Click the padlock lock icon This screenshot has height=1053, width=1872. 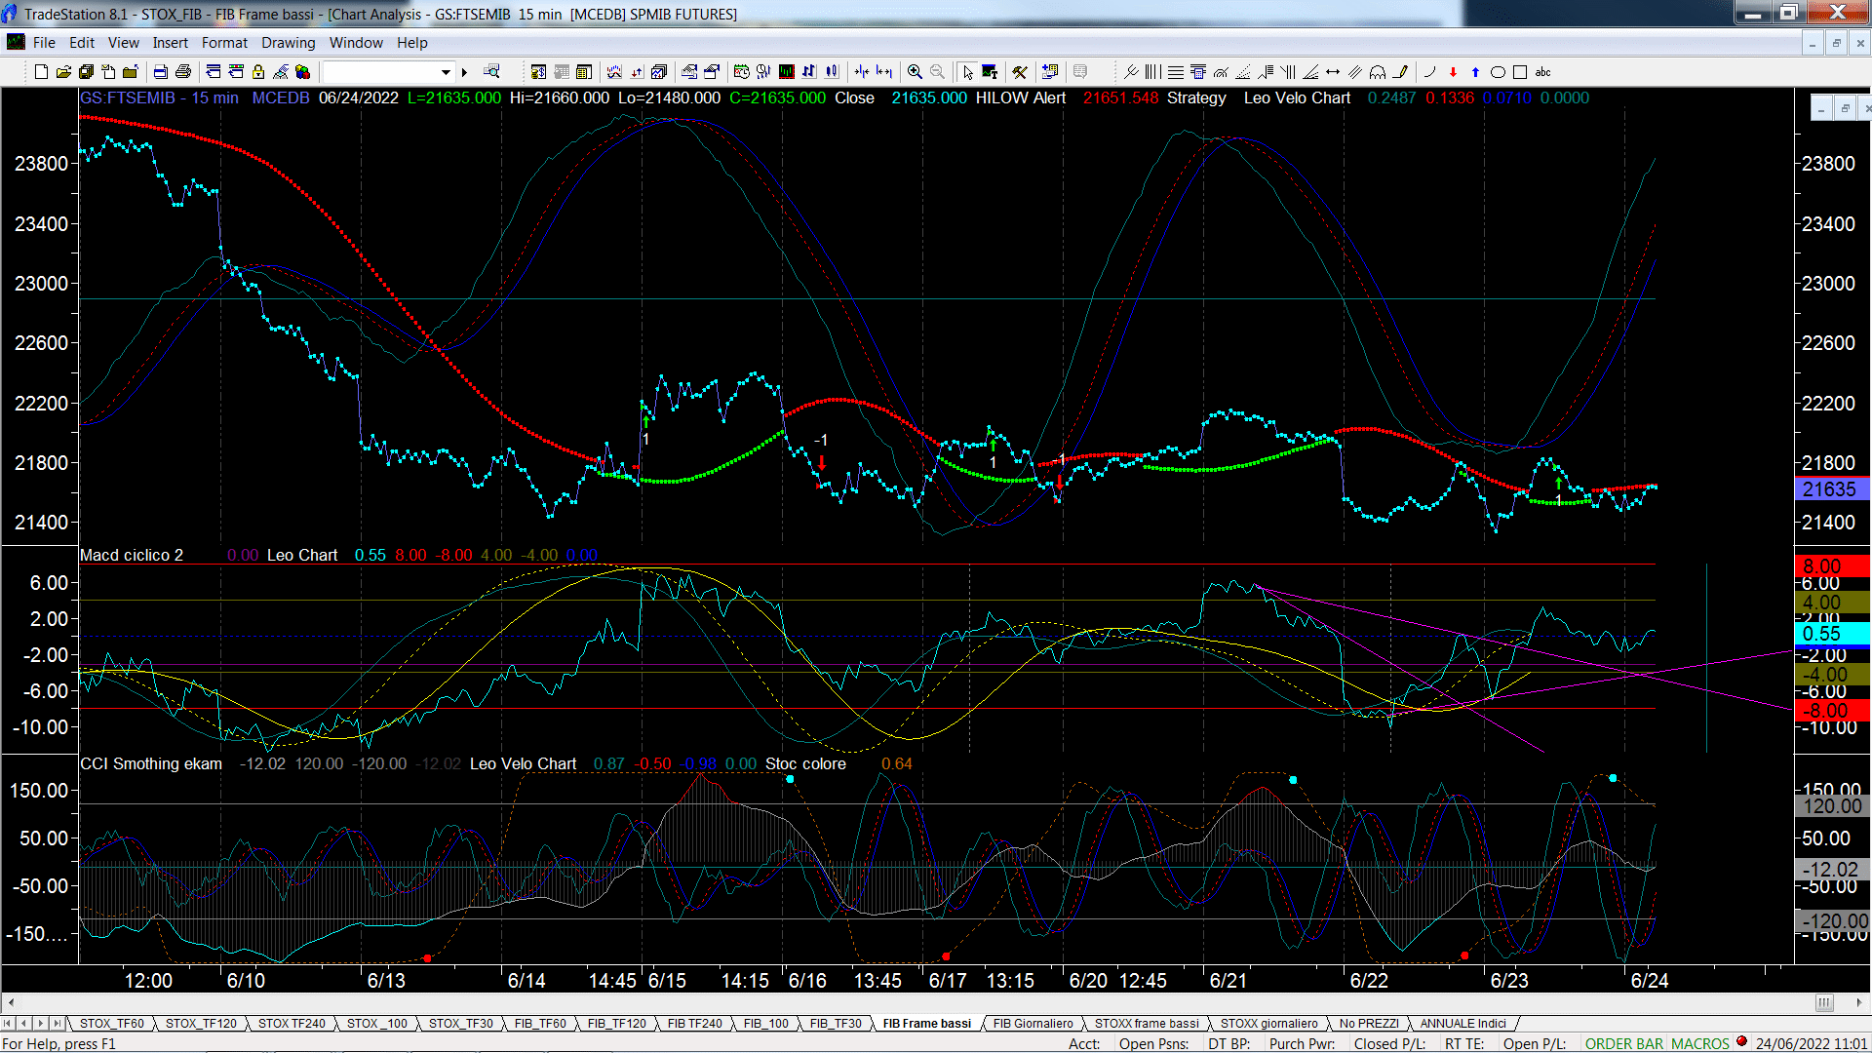(x=258, y=72)
